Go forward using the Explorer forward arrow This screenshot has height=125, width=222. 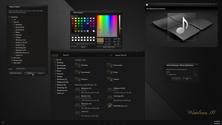pyautogui.click(x=56, y=55)
